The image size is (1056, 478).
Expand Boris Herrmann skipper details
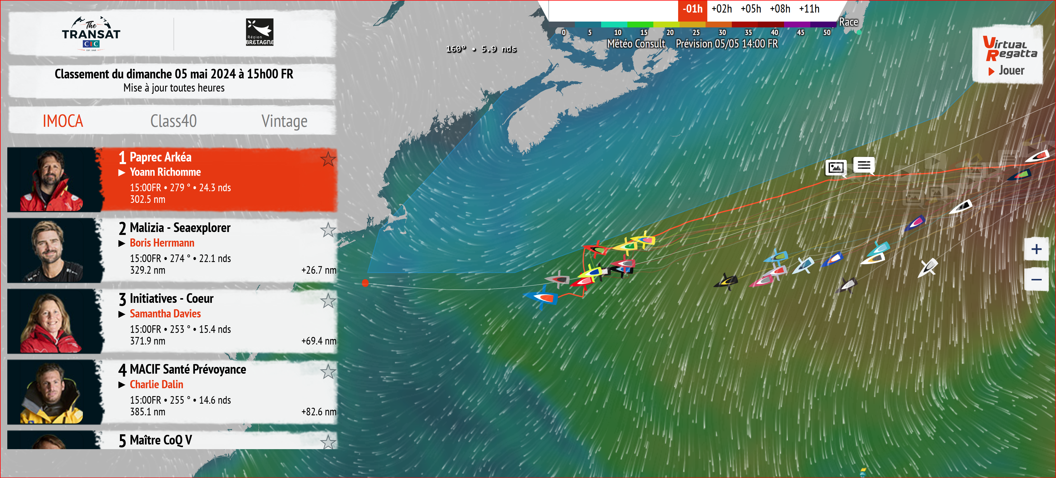[x=122, y=243]
